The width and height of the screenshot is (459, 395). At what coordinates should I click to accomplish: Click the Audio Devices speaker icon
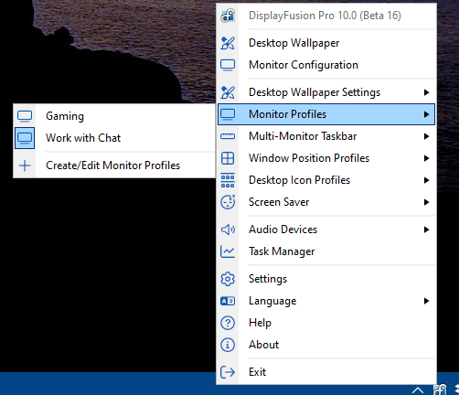click(x=228, y=230)
